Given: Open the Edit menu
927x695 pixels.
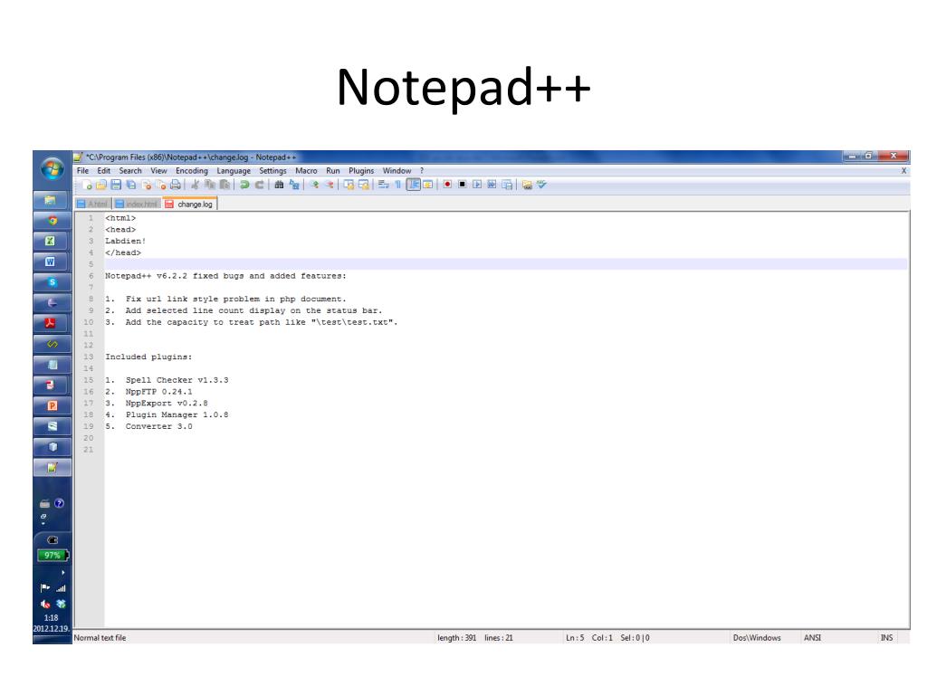Looking at the screenshot, I should pyautogui.click(x=104, y=171).
